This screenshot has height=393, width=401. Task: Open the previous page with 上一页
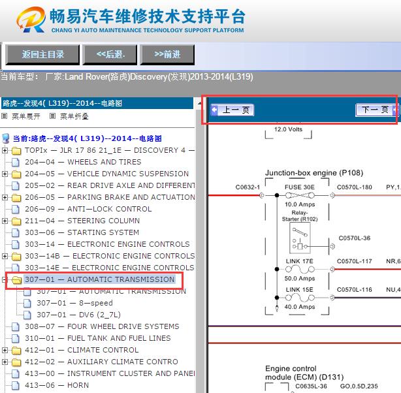coord(233,110)
